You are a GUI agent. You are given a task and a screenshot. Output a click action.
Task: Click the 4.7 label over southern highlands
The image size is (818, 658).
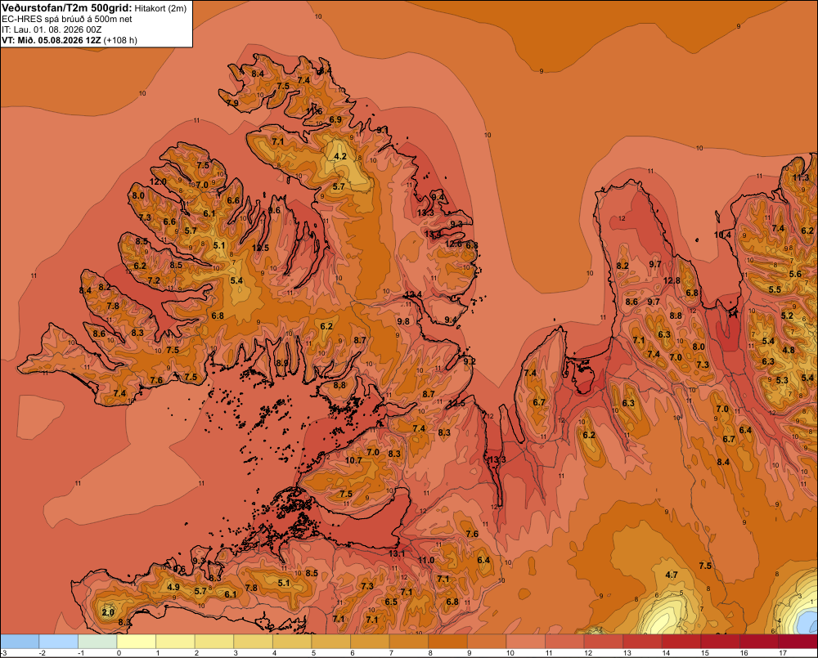(672, 575)
